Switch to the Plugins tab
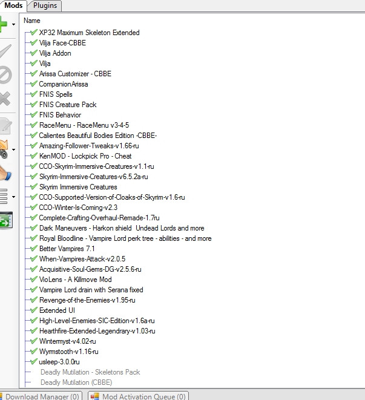 pyautogui.click(x=45, y=5)
